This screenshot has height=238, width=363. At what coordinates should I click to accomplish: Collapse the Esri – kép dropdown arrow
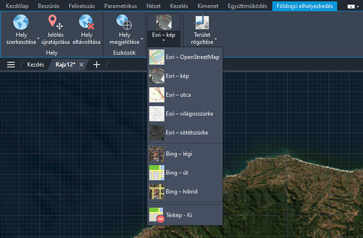[x=164, y=41]
